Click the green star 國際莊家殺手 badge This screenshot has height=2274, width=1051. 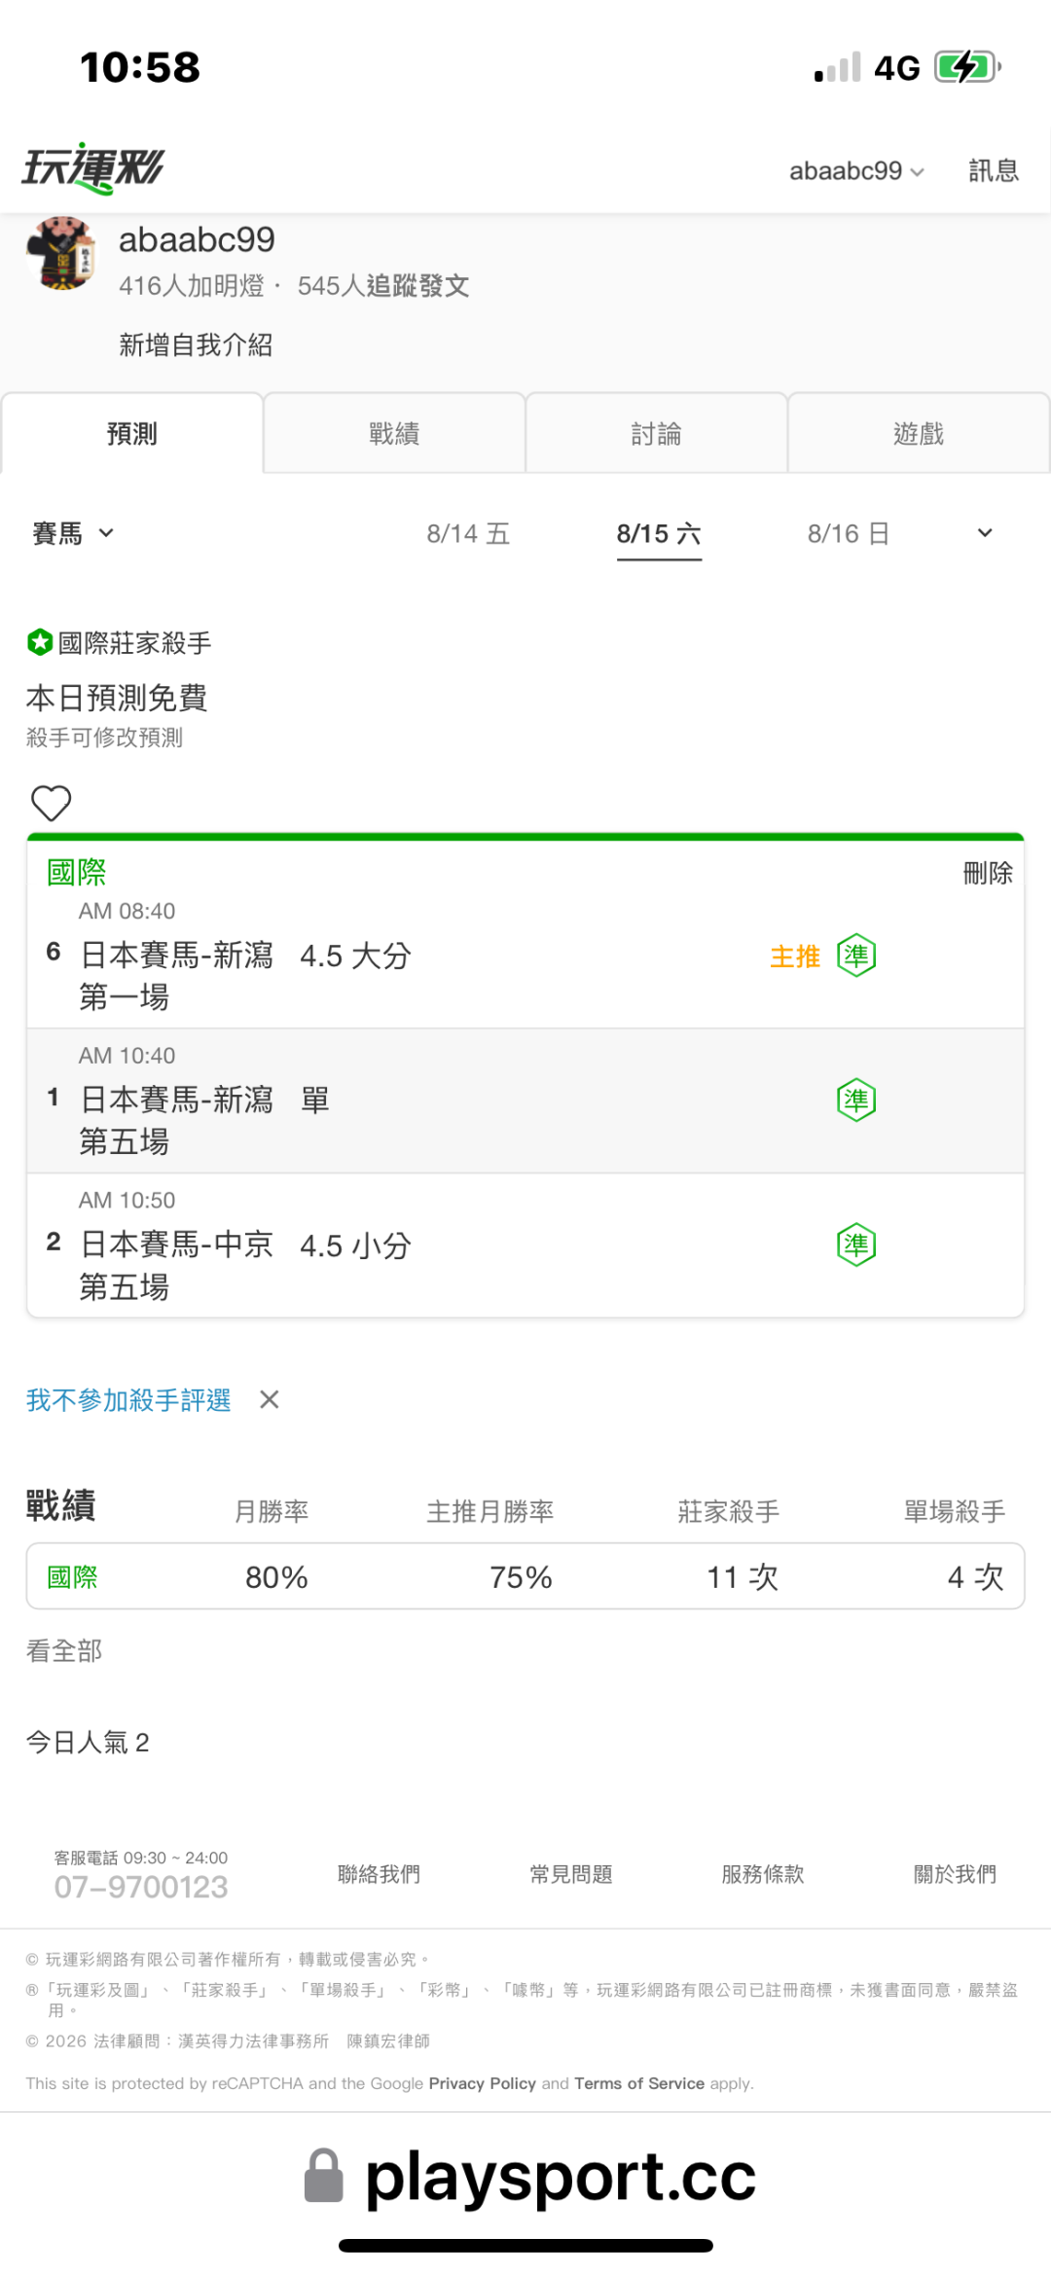[x=39, y=642]
